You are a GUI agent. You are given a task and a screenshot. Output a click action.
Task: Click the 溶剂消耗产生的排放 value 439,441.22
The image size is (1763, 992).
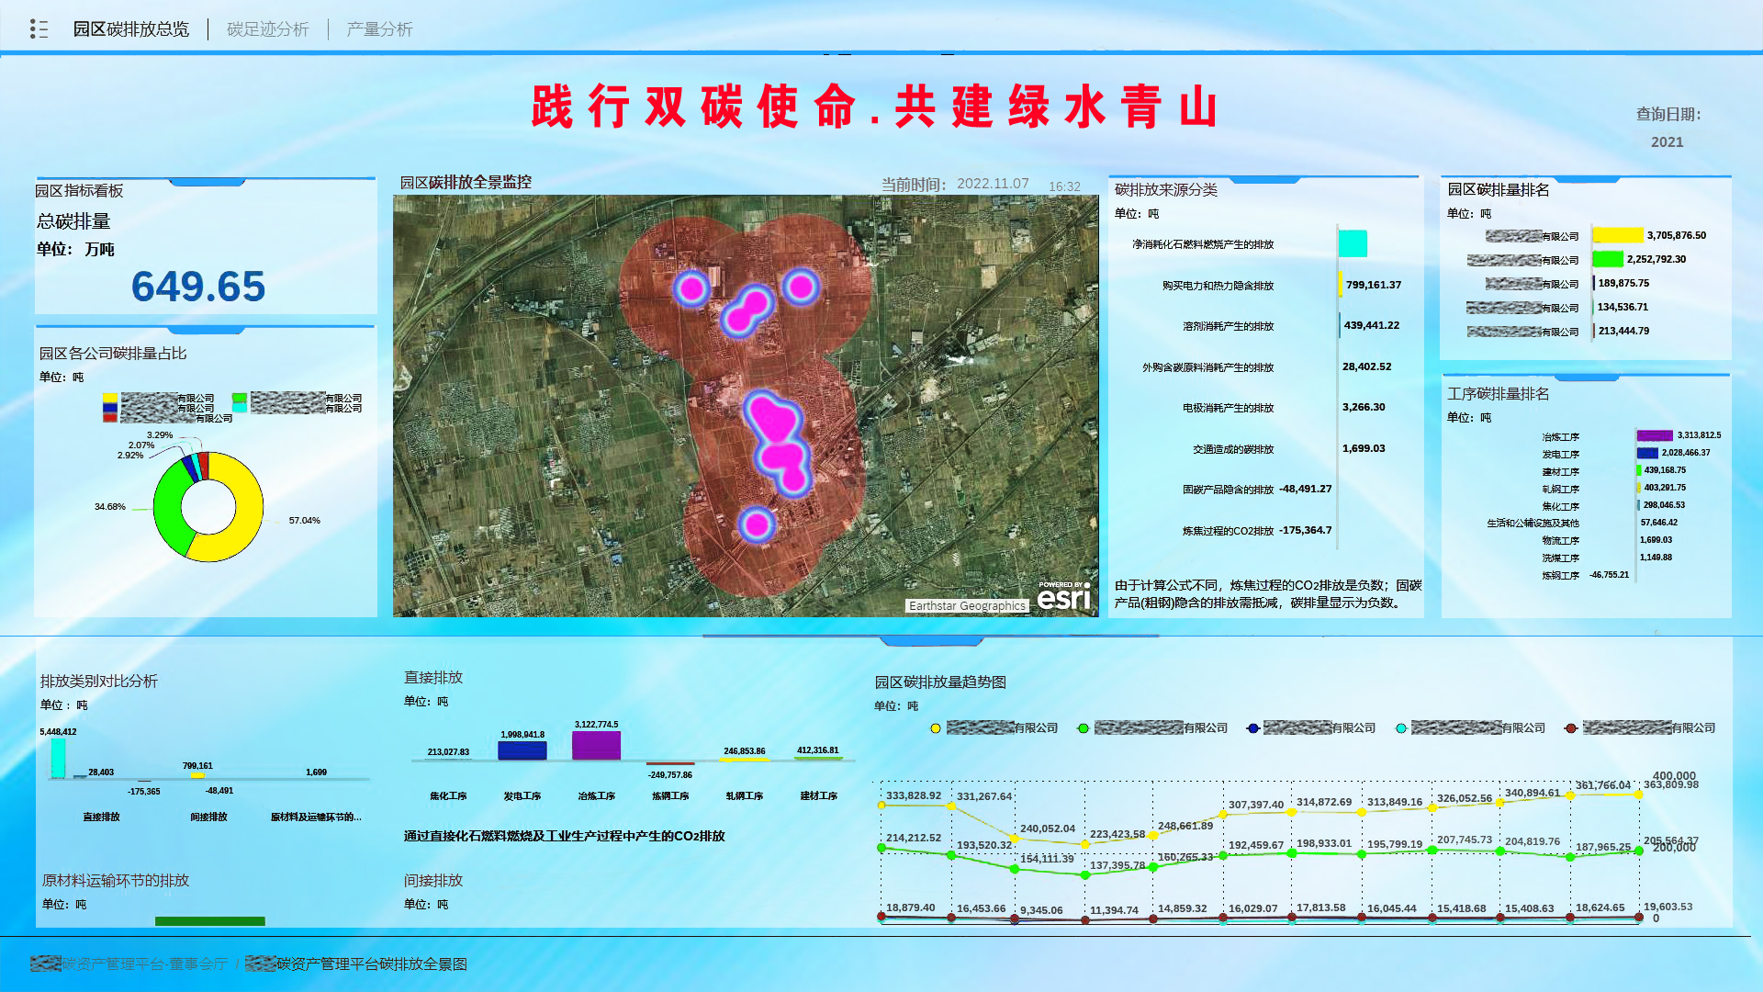pyautogui.click(x=1371, y=325)
